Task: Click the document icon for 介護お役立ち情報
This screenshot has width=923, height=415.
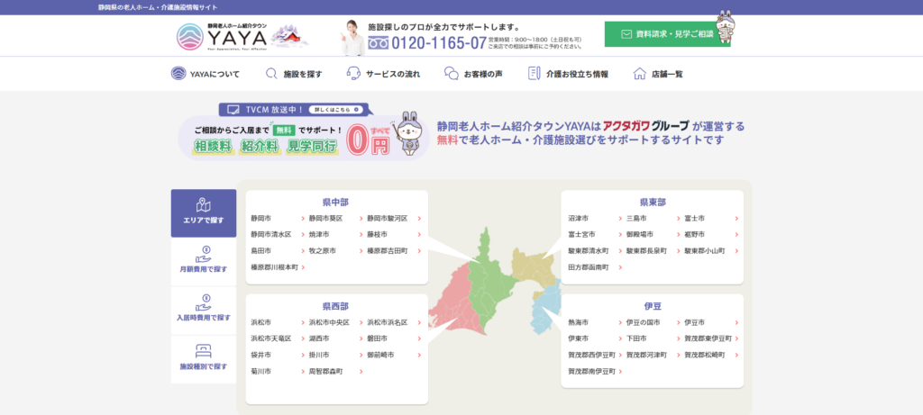Action: 535,74
